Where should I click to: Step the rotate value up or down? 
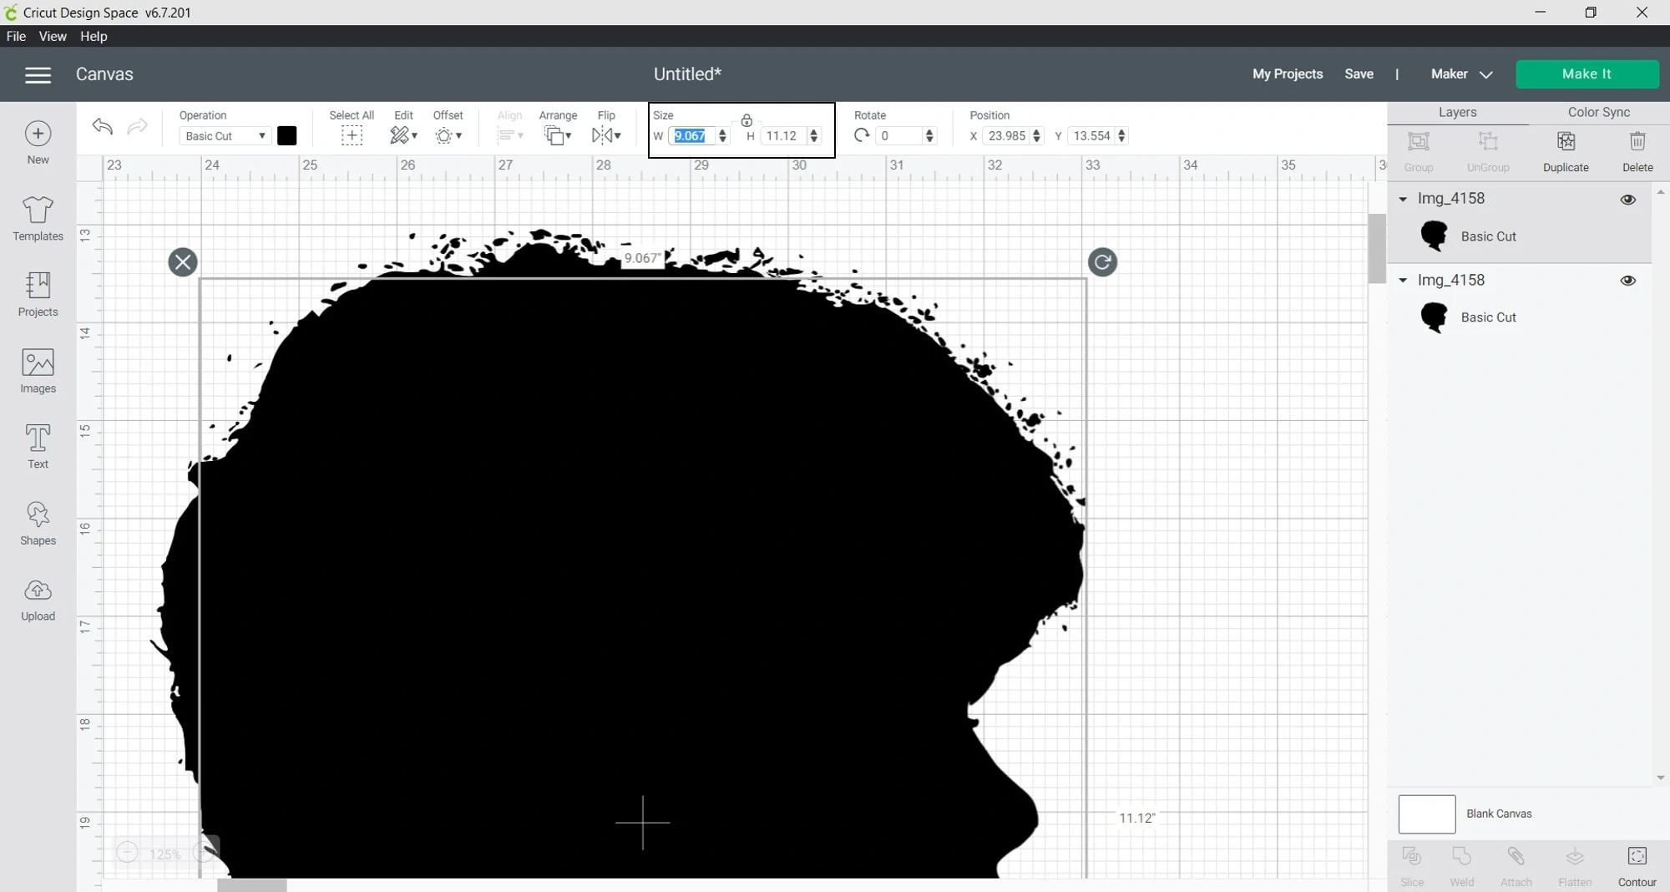[x=929, y=136]
